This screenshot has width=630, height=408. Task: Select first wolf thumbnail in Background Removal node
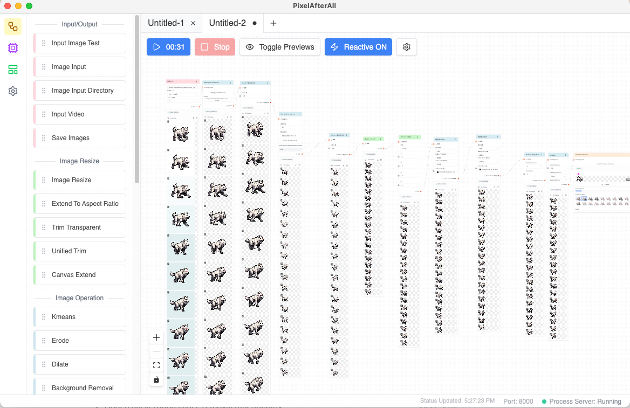pos(217,132)
